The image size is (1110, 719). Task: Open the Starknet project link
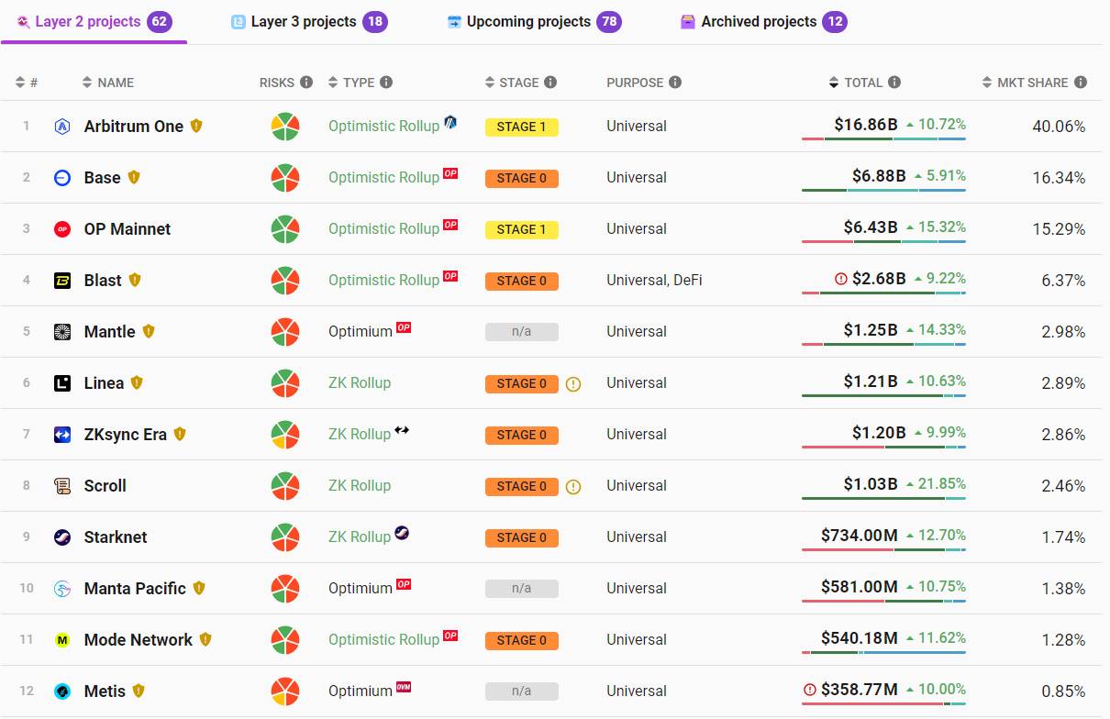point(116,537)
